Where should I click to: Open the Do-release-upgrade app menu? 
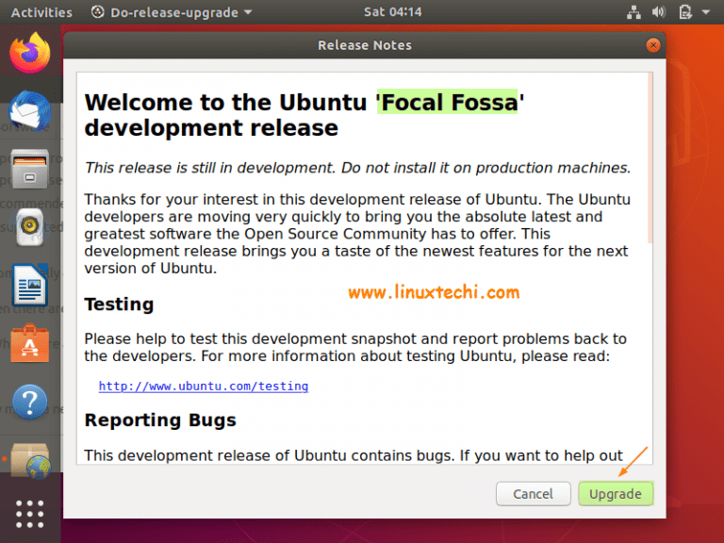[173, 12]
